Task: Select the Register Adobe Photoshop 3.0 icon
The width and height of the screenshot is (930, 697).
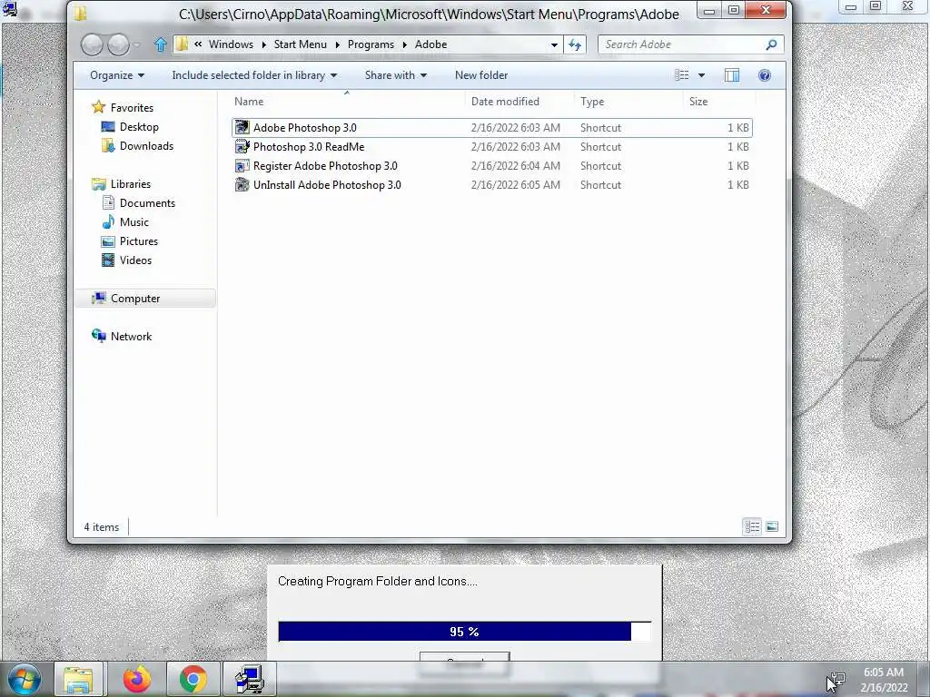Action: 242,166
